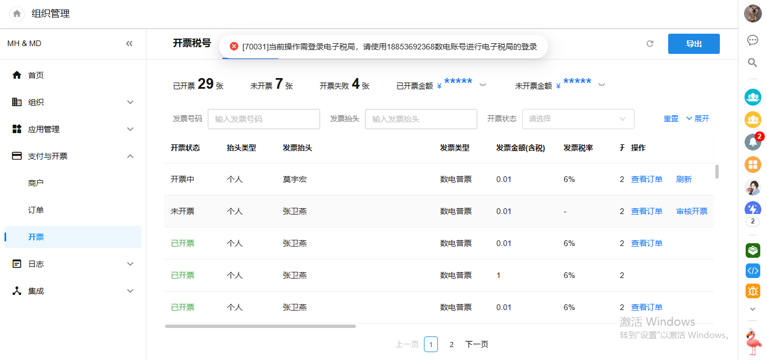Show the hidden 已开票金额 amount
767x360 pixels.
482,85
